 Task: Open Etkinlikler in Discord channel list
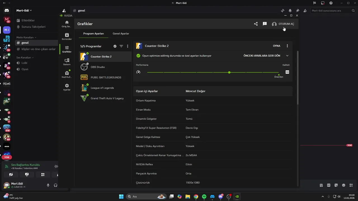tap(36, 20)
